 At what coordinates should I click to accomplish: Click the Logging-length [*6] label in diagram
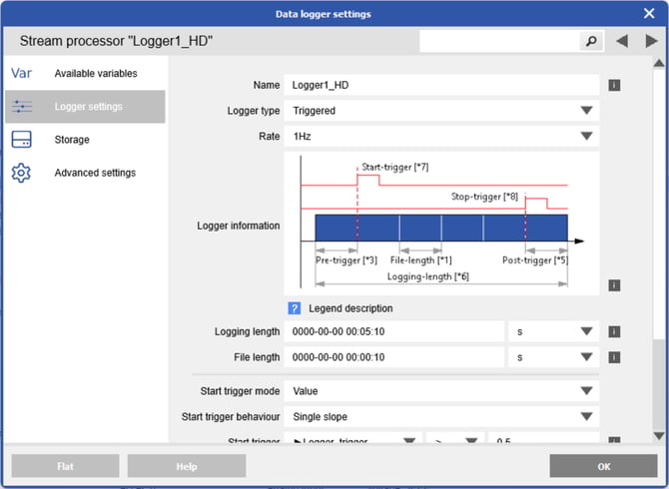point(428,276)
